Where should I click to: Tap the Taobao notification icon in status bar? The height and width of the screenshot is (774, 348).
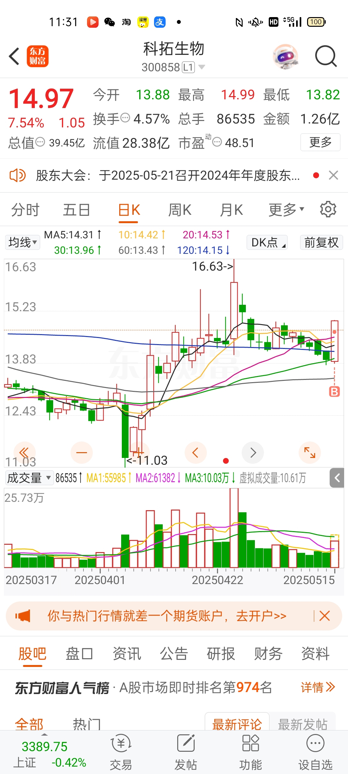(126, 22)
